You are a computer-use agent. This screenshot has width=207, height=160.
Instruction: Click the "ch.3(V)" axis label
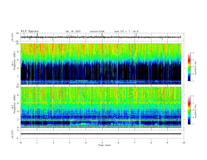tap(13, 134)
